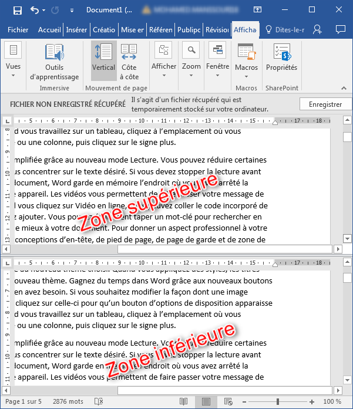Screen dimensions: 353x409
Task: Switch to the Accueil tab
Action: point(49,30)
